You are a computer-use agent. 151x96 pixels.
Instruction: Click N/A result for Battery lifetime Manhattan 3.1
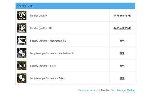click(x=122, y=41)
